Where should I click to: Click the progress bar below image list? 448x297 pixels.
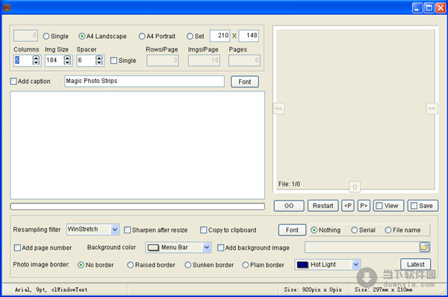click(x=137, y=206)
